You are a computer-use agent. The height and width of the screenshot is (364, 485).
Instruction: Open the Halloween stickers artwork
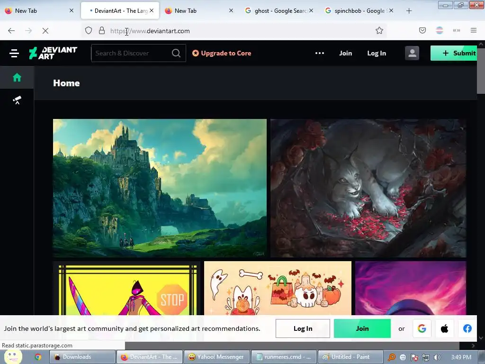coord(278,288)
